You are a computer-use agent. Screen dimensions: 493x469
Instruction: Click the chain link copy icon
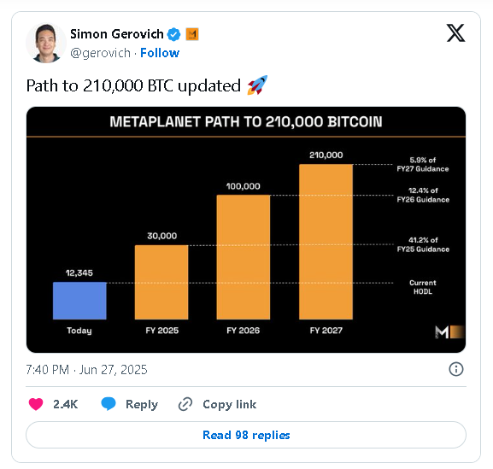(185, 404)
